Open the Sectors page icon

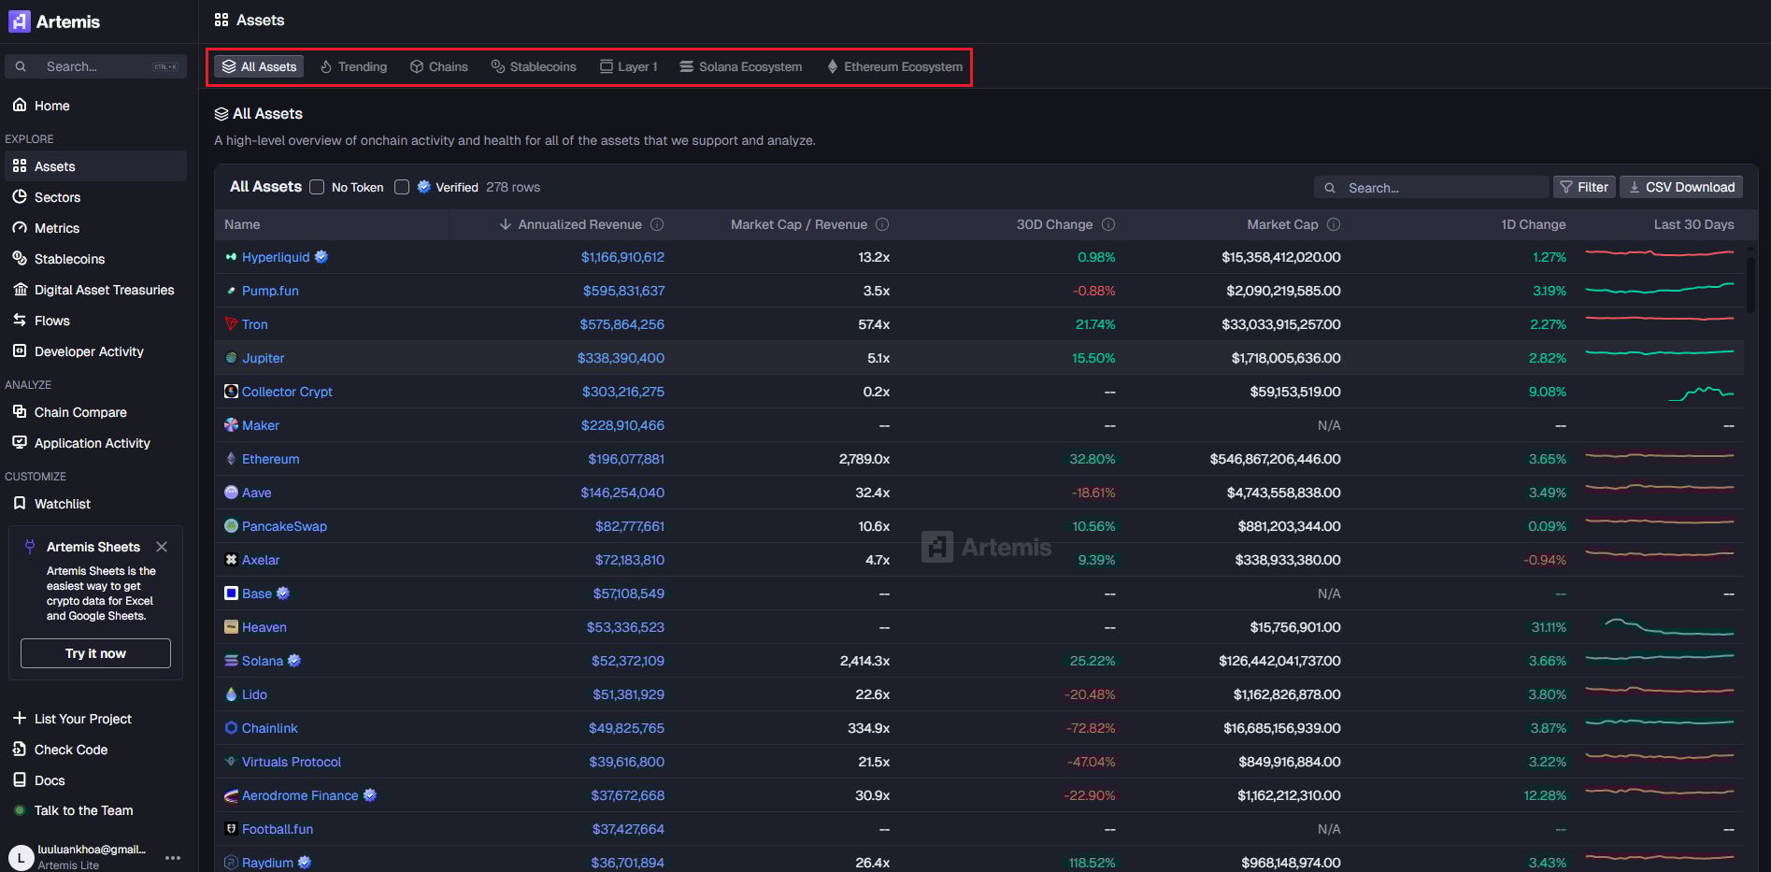(x=20, y=197)
